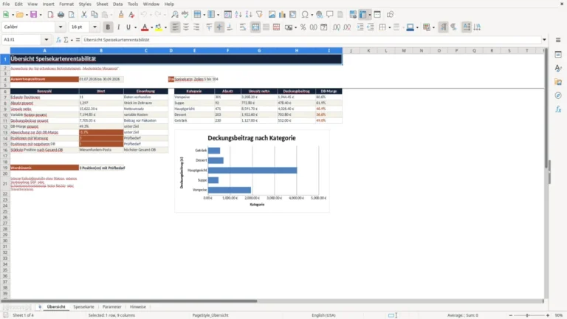This screenshot has width=567, height=319.
Task: Expand the Font Size dropdown
Action: click(94, 27)
